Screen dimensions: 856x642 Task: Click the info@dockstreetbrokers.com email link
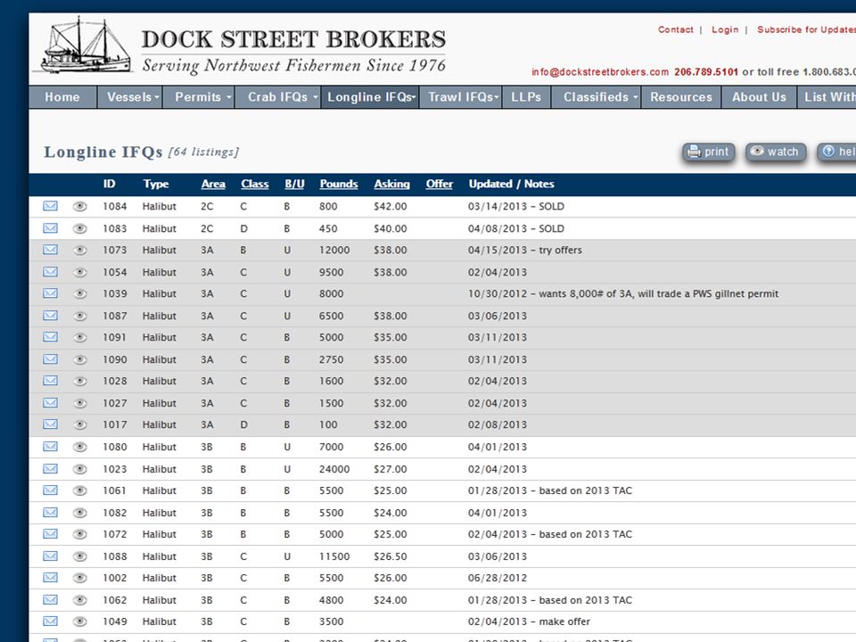click(x=600, y=72)
